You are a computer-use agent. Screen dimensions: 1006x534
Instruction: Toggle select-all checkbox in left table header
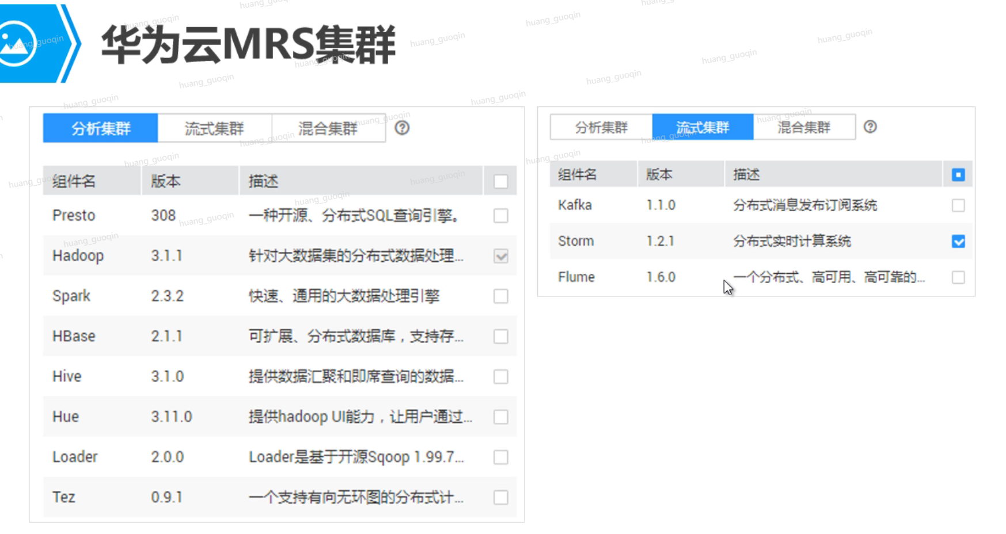click(501, 182)
